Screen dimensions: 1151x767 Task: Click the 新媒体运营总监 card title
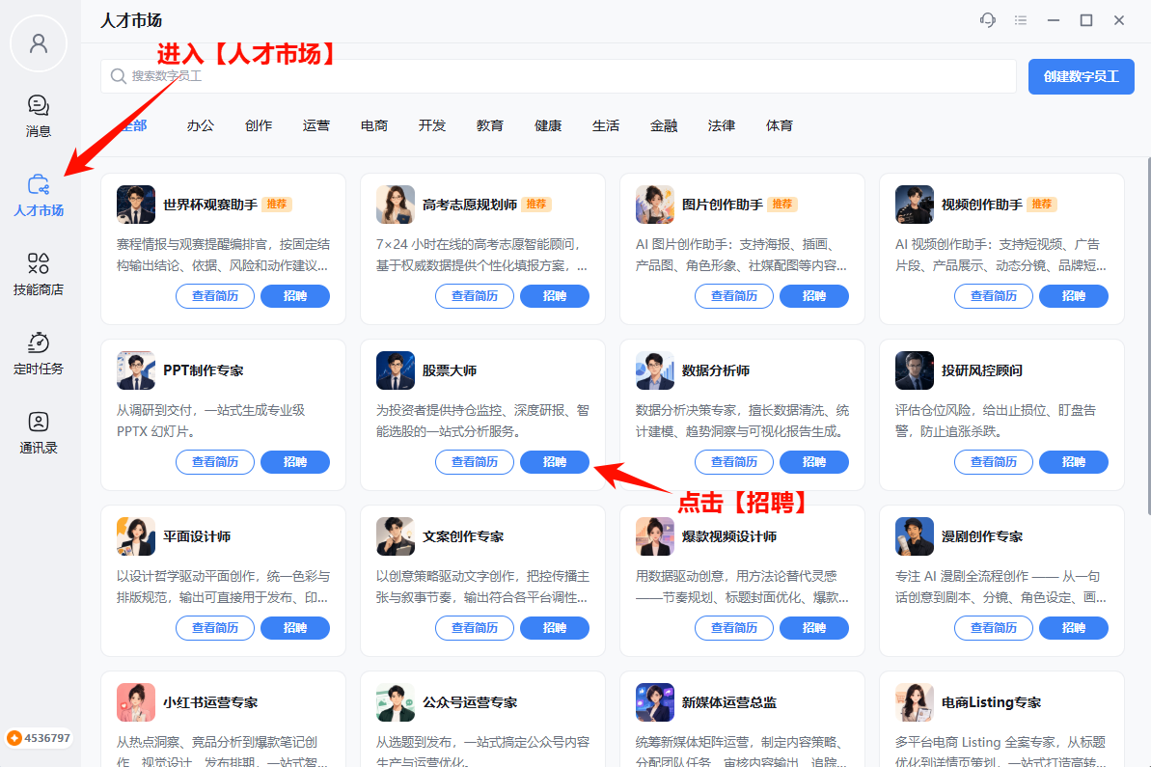pos(729,702)
